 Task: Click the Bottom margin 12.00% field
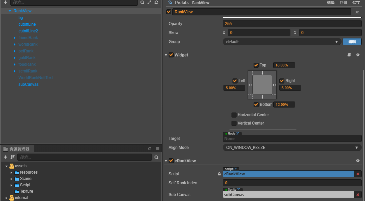[x=284, y=105]
